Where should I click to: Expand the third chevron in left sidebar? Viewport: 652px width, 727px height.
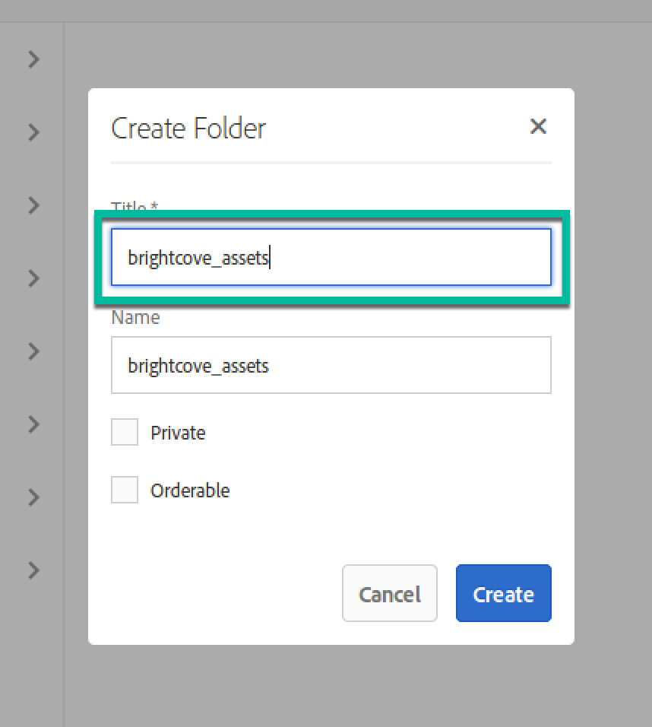(33, 205)
